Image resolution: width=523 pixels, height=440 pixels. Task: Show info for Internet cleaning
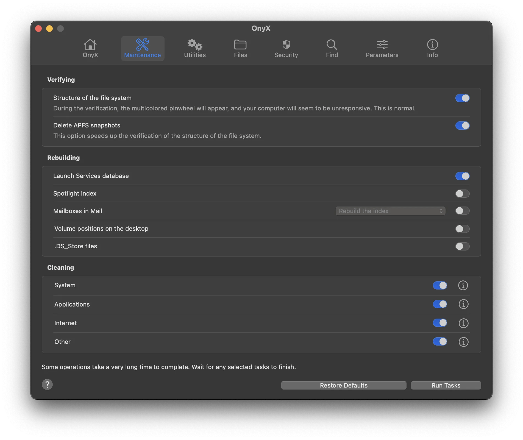(463, 323)
